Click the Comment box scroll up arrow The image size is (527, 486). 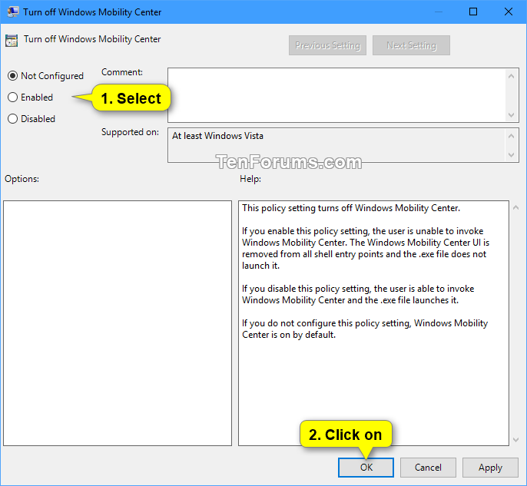click(511, 76)
